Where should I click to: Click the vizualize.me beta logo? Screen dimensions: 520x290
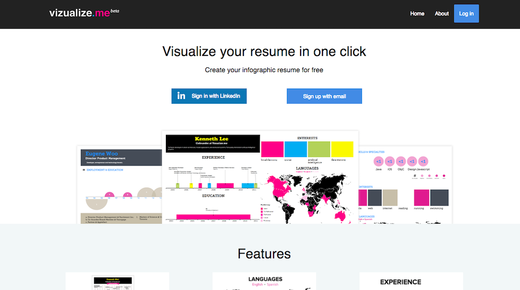tap(83, 13)
